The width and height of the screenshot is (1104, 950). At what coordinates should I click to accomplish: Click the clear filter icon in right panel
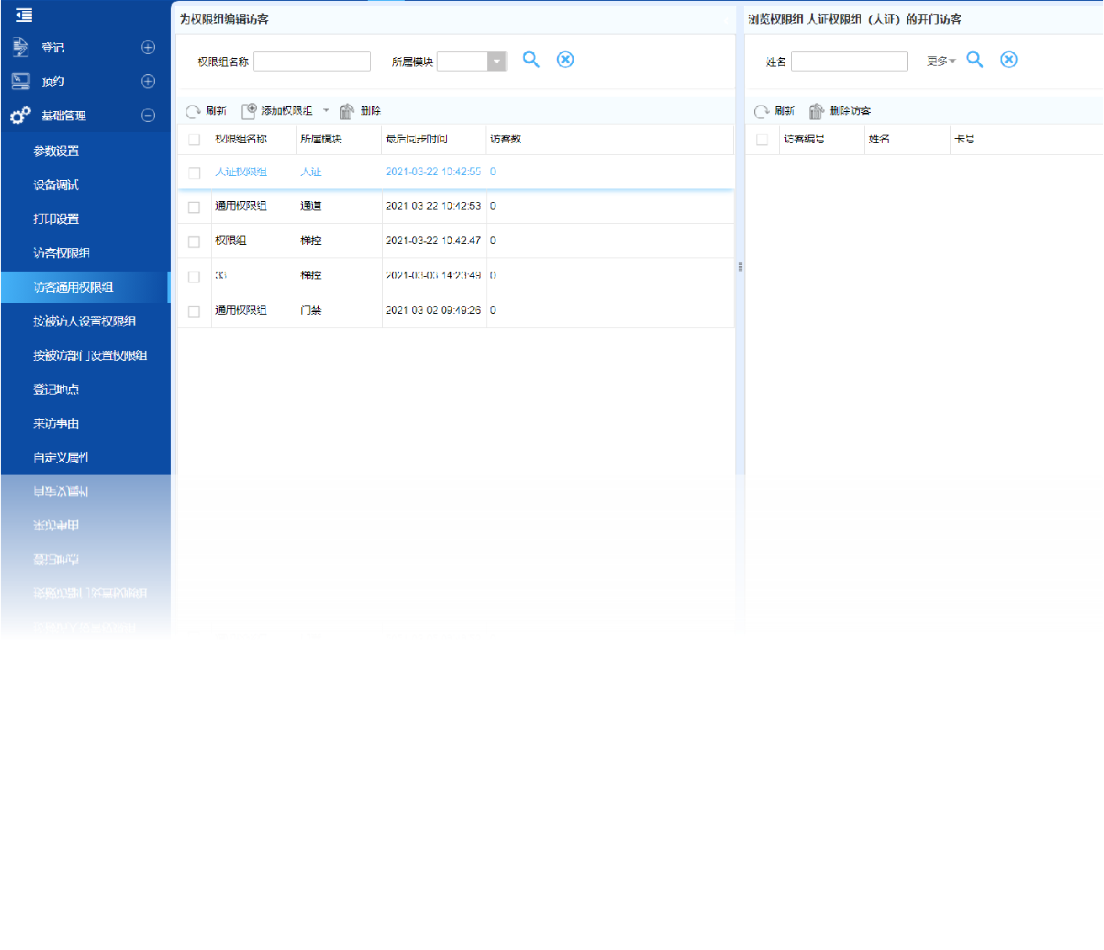[1009, 60]
